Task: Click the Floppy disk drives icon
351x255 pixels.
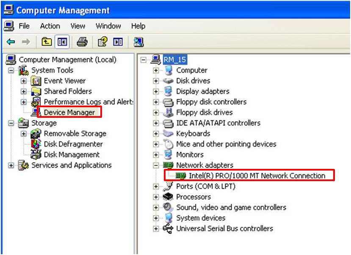Action: [x=168, y=113]
